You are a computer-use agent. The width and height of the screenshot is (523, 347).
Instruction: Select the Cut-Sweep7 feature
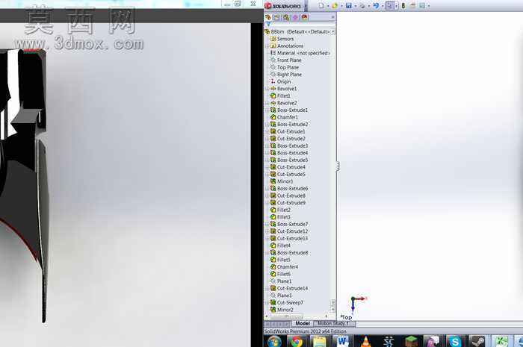tap(287, 303)
